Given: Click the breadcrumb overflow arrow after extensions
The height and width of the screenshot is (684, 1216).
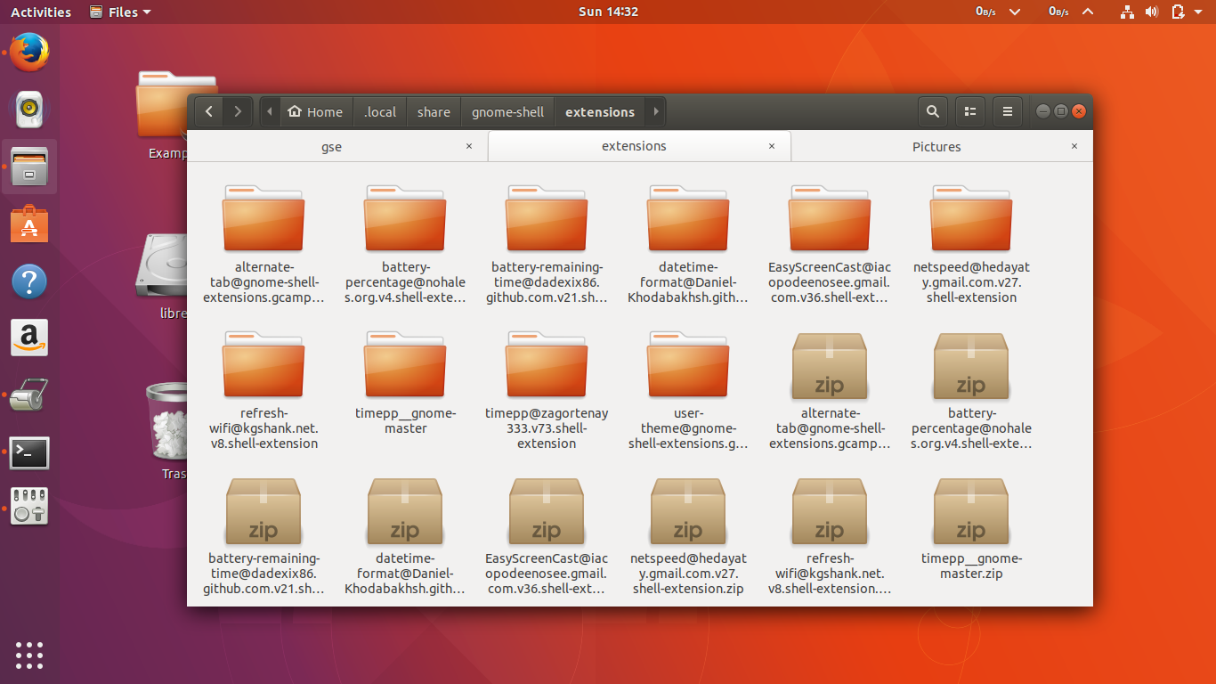Looking at the screenshot, I should 656,111.
